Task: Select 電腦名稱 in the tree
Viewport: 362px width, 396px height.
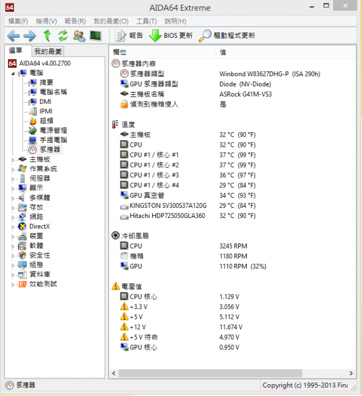Action: pyautogui.click(x=53, y=92)
